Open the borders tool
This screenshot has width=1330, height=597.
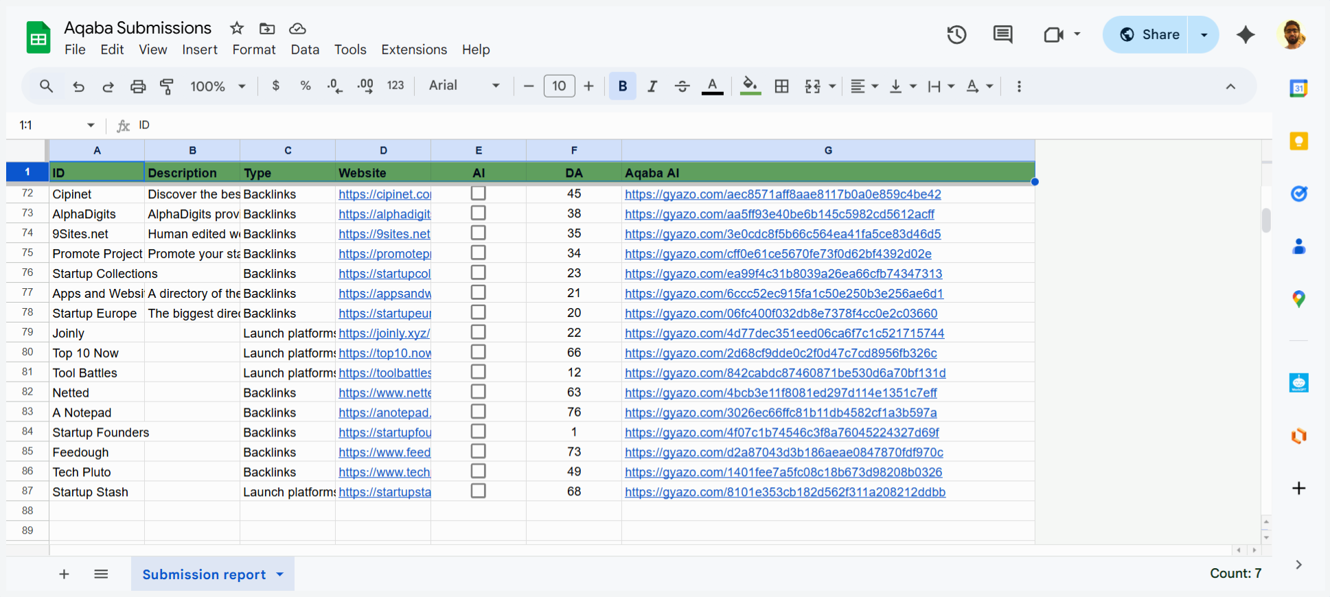tap(781, 86)
